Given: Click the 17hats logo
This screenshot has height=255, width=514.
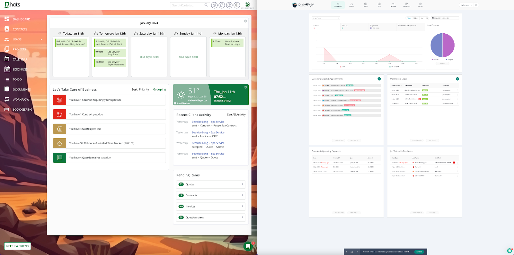Looking at the screenshot, I should point(12,4).
